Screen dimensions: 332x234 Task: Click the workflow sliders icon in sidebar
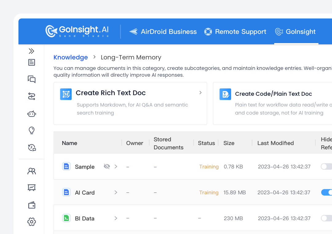[31, 97]
